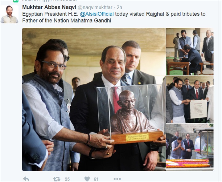Like the tweet with the heart icon
This screenshot has width=222, height=182.
point(87,179)
